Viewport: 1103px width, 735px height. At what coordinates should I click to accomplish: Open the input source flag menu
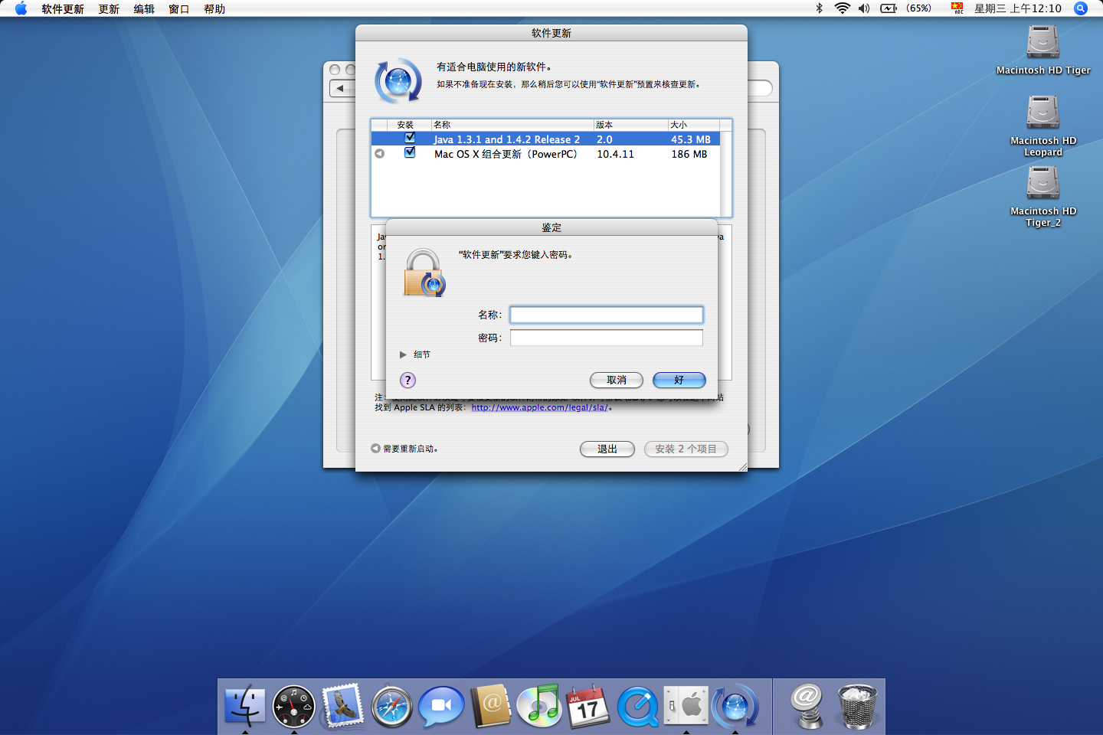957,8
